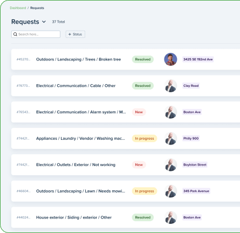Screen dimensions: 240x233
Task: Click the magnifier icon in search box
Action: tap(15, 34)
